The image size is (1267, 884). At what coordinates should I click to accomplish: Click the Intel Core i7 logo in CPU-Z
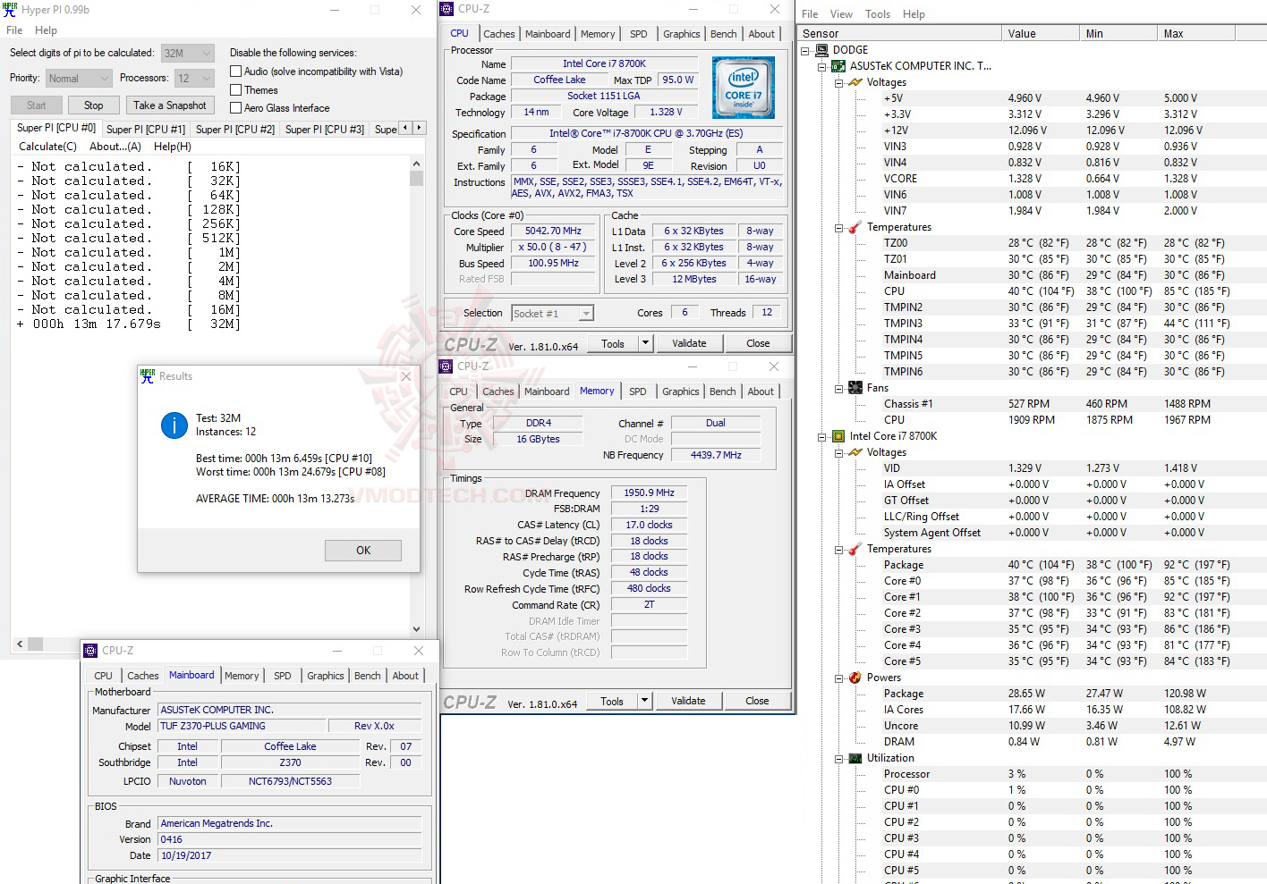click(743, 88)
